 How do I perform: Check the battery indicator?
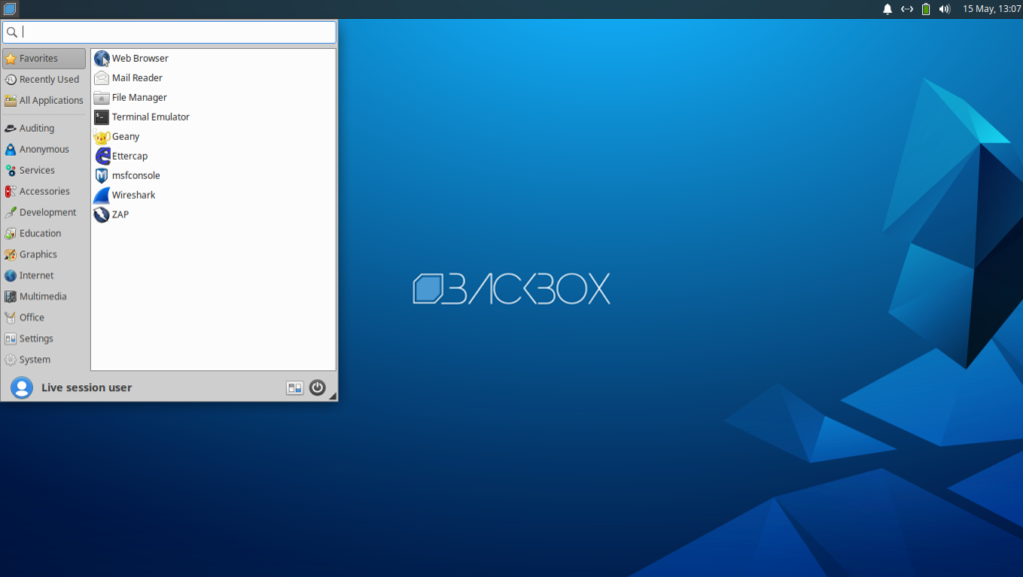click(928, 9)
